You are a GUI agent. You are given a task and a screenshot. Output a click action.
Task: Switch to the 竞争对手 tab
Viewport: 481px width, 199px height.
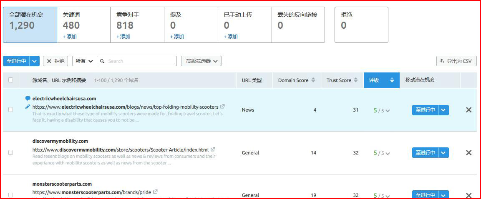coord(137,25)
